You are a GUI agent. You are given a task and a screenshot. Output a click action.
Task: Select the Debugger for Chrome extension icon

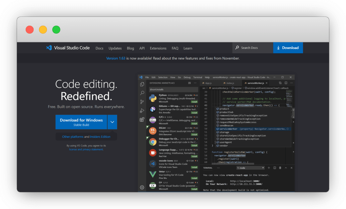click(153, 142)
